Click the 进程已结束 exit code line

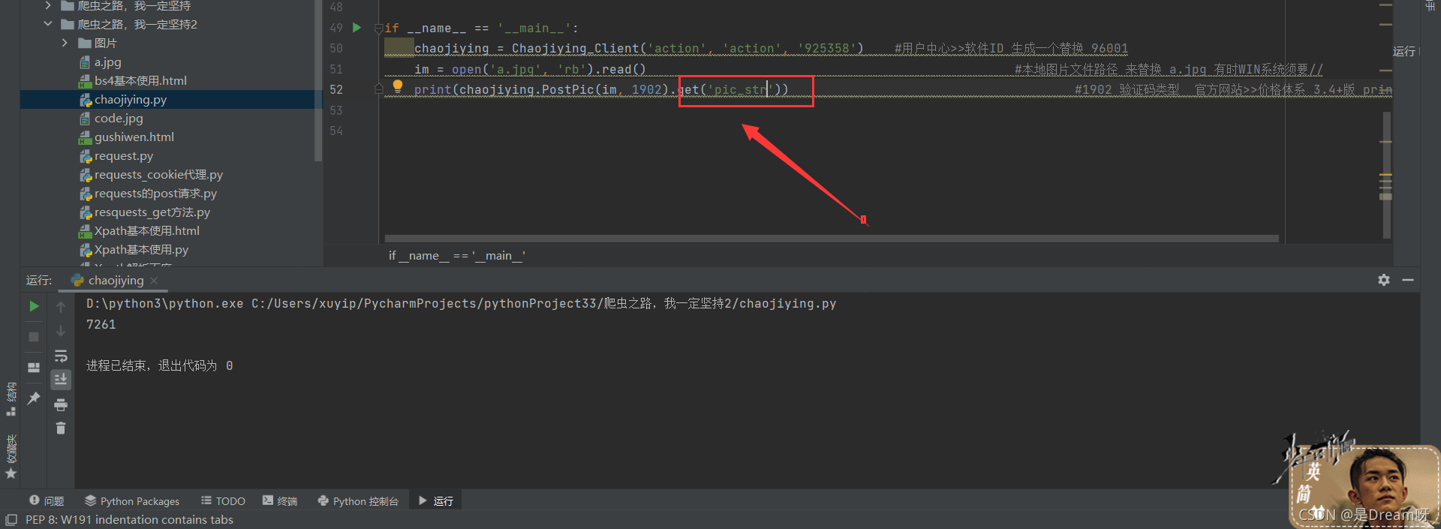[x=159, y=365]
